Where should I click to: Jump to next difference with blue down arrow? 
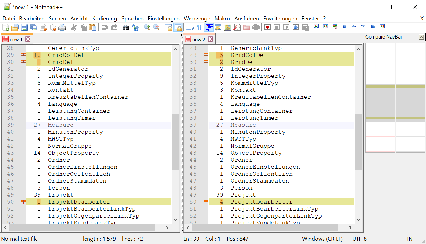click(x=363, y=26)
